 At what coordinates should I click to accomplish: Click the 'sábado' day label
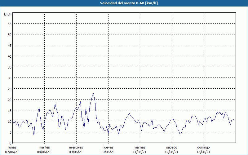point(172,147)
